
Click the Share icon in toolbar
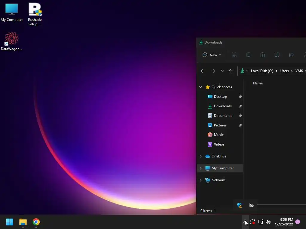[291, 55]
